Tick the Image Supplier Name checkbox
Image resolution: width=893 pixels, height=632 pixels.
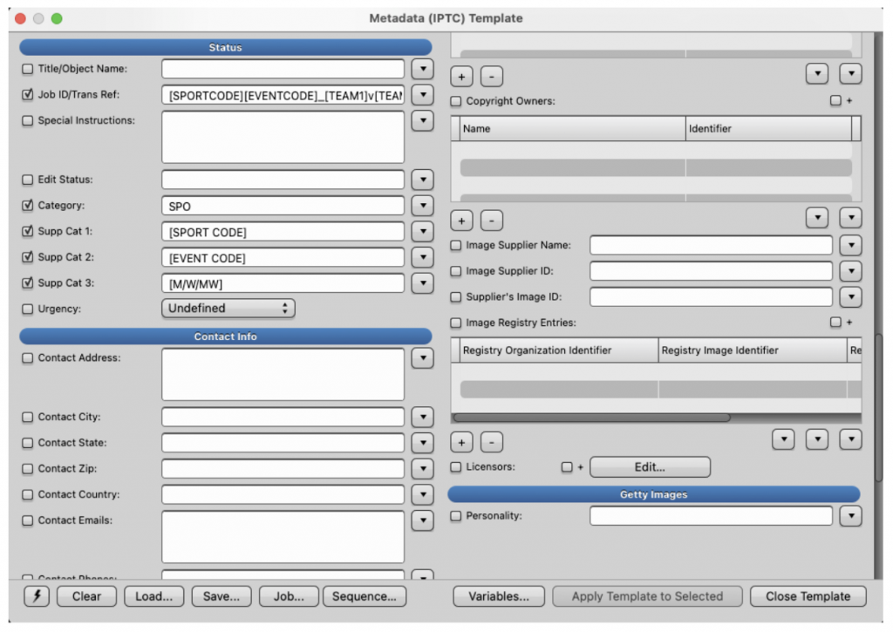pyautogui.click(x=455, y=246)
